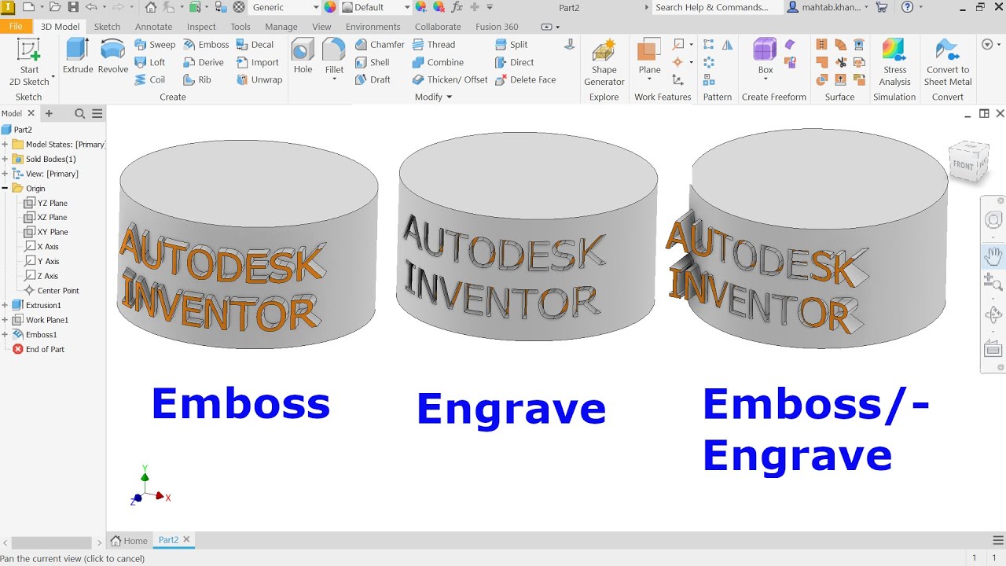Expand the Emboss1 feature
Screen dimensions: 1006x566
(6, 335)
